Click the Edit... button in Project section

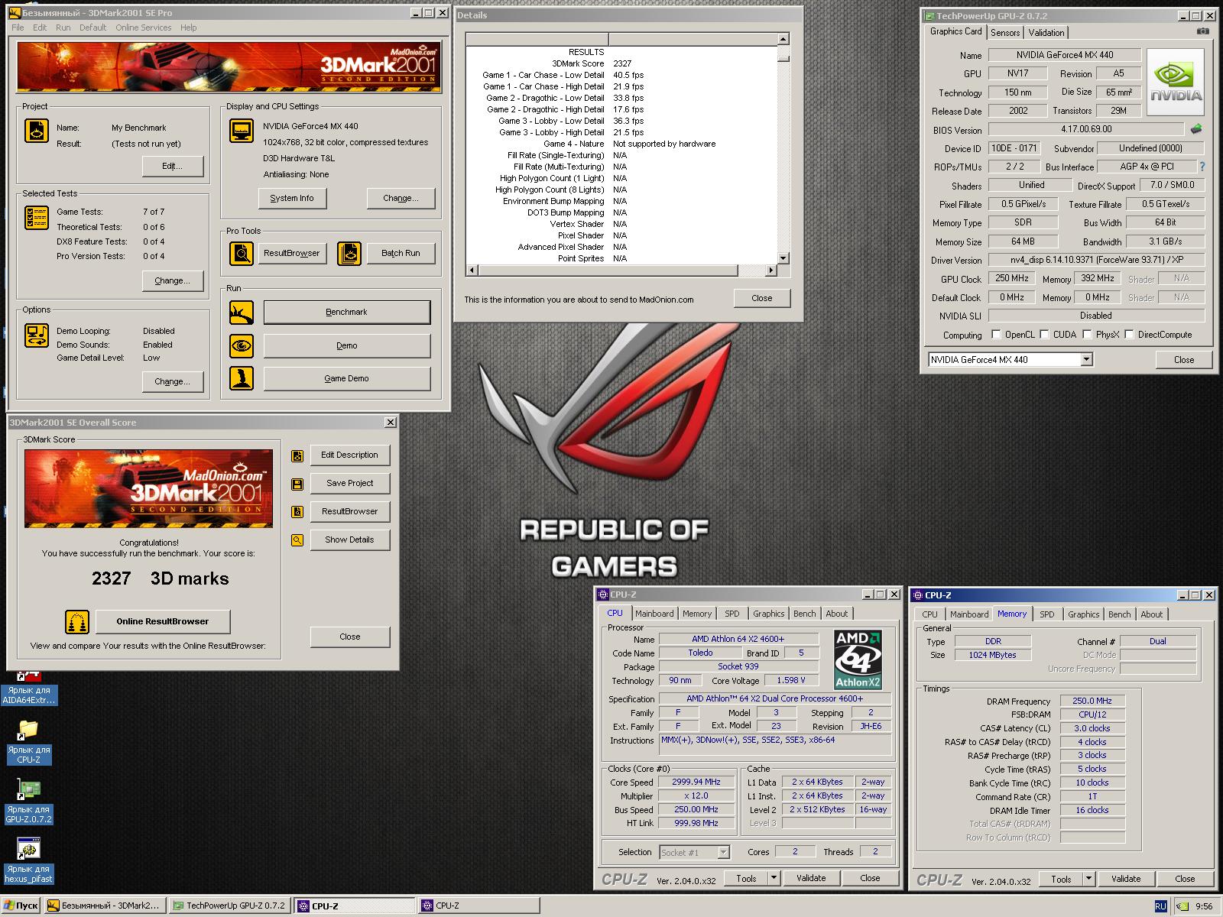[x=173, y=166]
